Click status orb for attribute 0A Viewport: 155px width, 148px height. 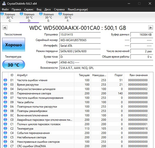click(5, 106)
